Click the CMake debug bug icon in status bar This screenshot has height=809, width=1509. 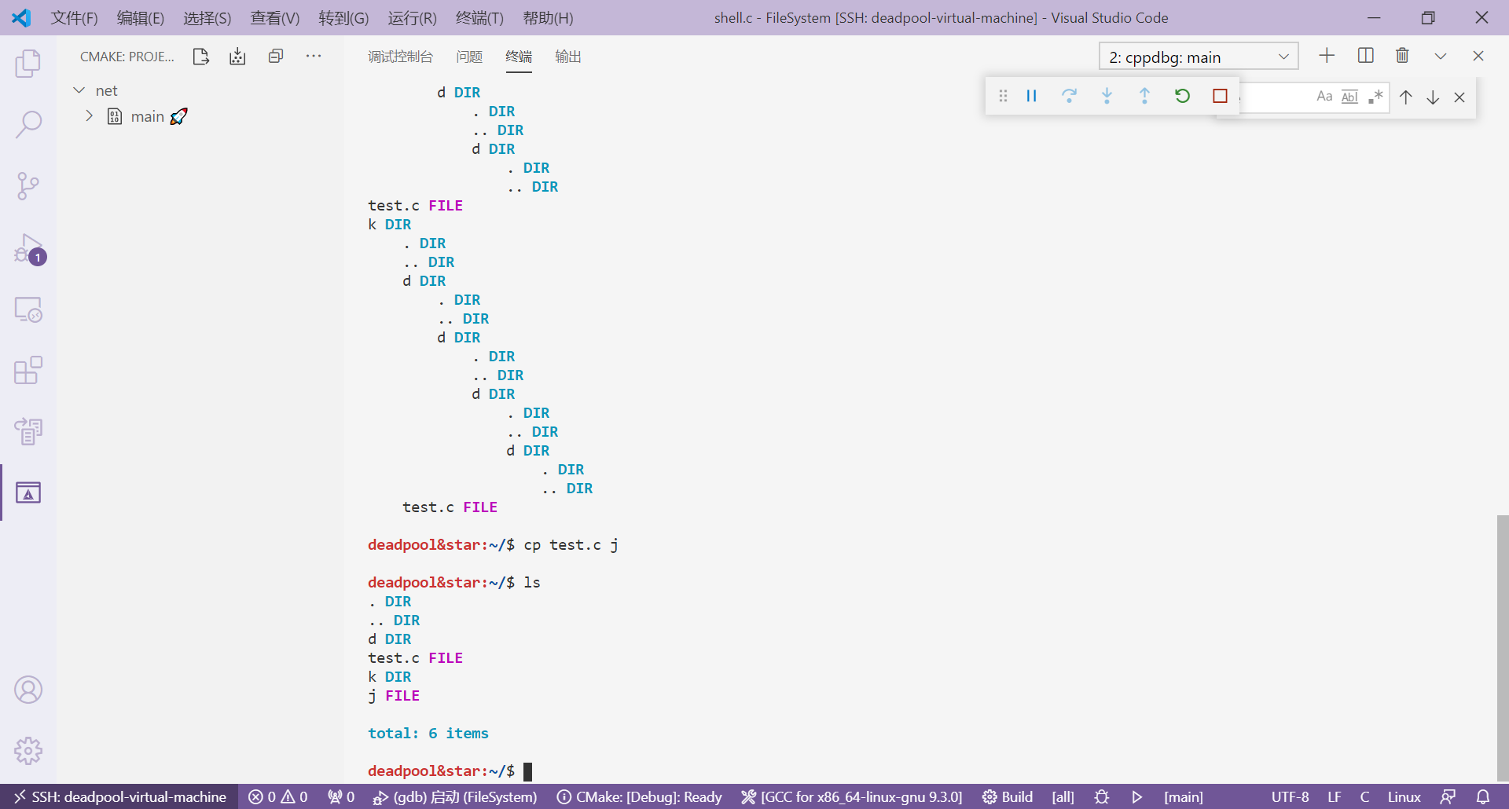tap(1102, 796)
